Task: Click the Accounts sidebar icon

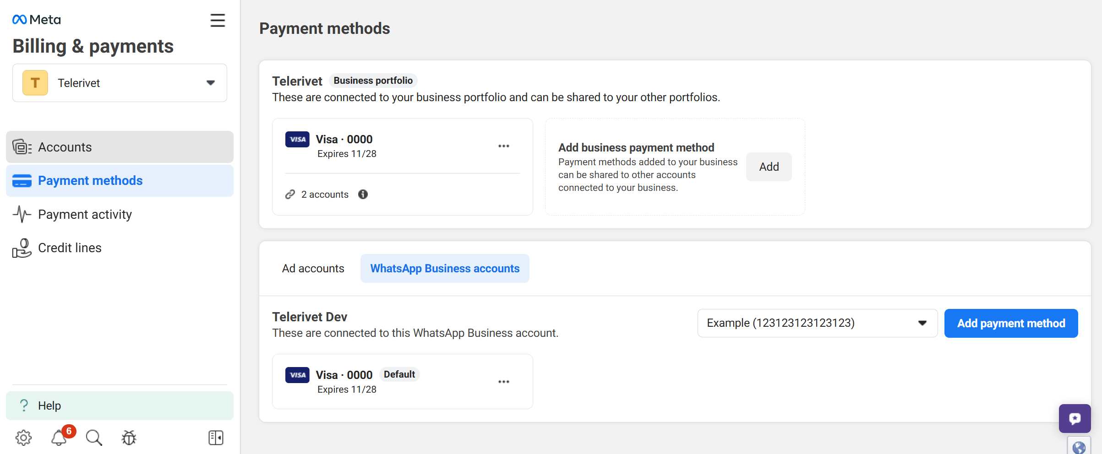Action: [22, 147]
